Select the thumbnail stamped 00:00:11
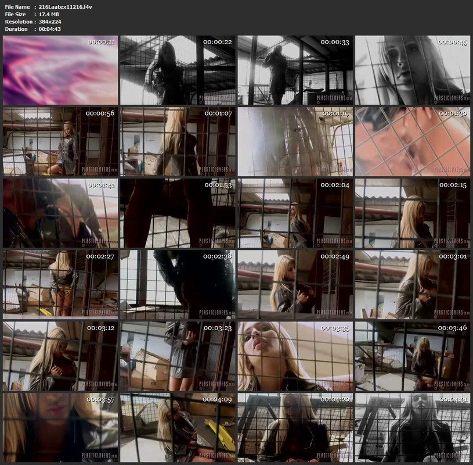The width and height of the screenshot is (473, 465). (x=60, y=70)
